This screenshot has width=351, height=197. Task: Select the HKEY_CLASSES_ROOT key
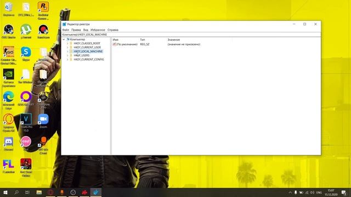pos(87,43)
